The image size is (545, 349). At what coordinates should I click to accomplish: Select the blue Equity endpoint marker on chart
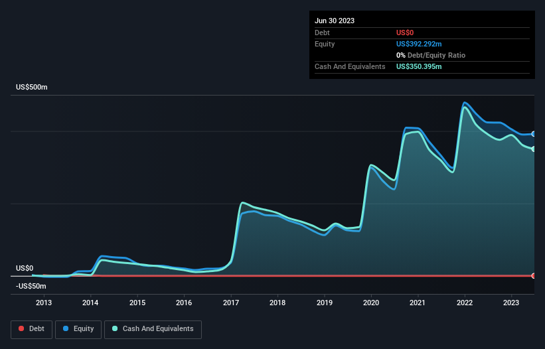click(534, 134)
